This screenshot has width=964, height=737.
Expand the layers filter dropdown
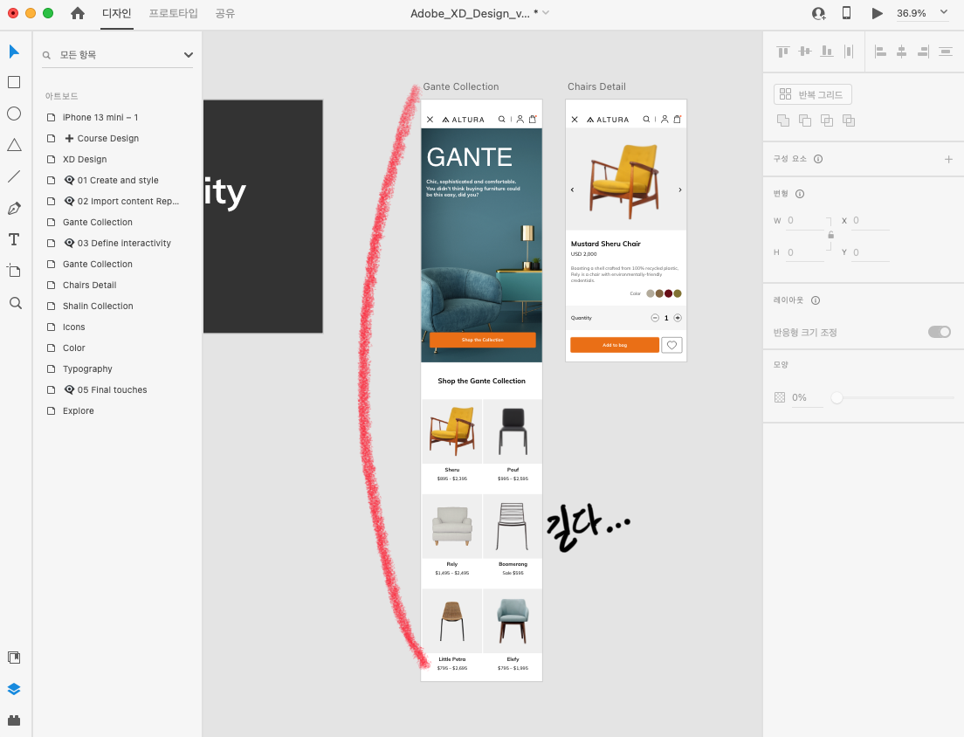[188, 55]
